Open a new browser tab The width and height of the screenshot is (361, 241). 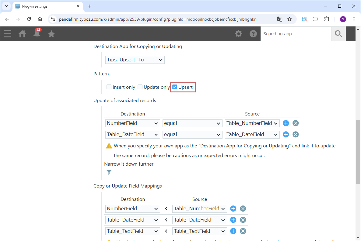point(89,6)
